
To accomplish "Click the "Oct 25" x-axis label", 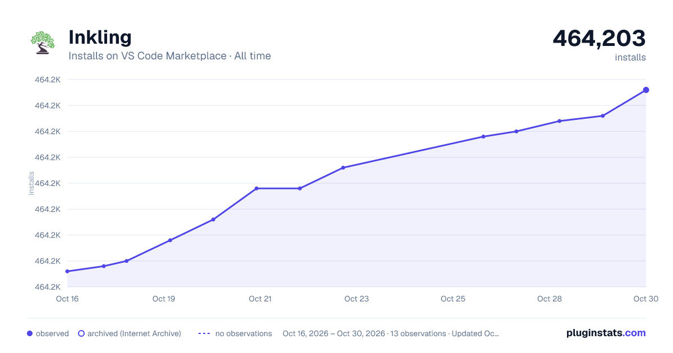I will 453,299.
